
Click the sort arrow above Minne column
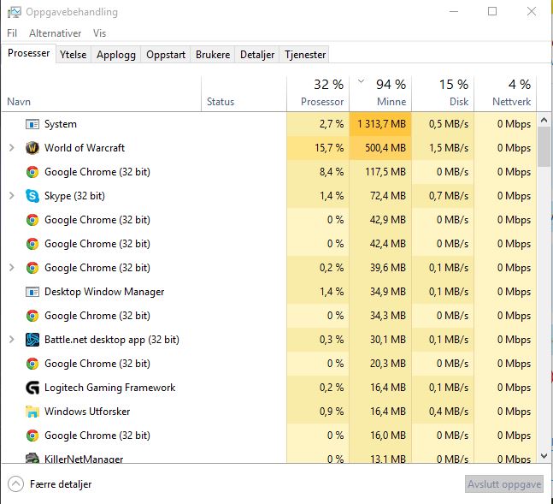(361, 81)
